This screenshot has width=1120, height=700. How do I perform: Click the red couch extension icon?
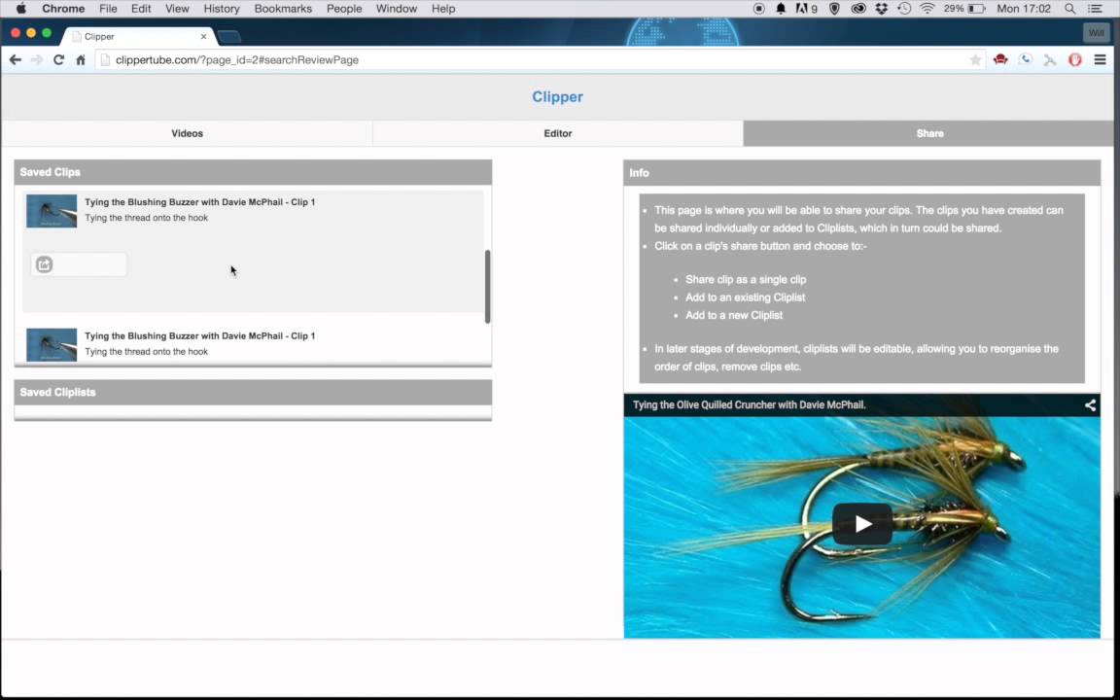[x=1000, y=60]
